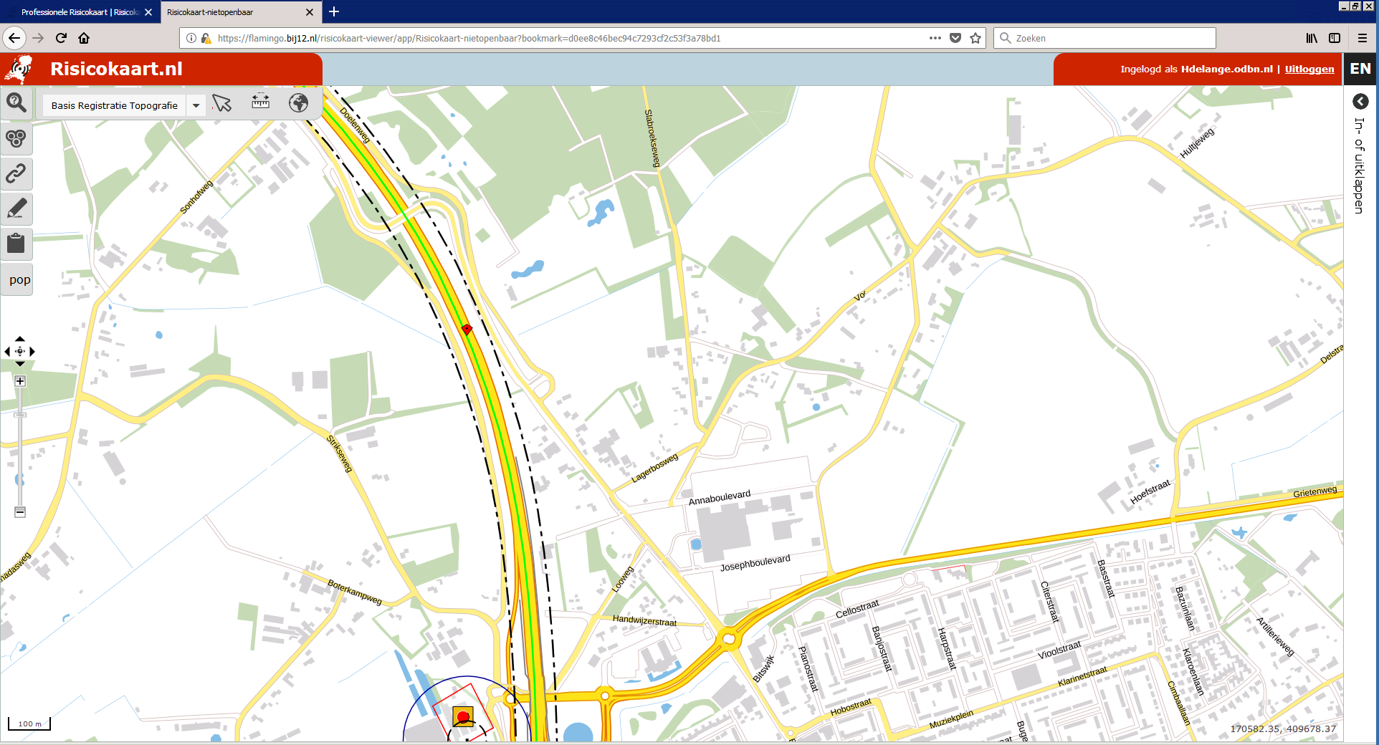Click the connection lock warning icon
Screen dimensions: 1379x745
[206, 38]
